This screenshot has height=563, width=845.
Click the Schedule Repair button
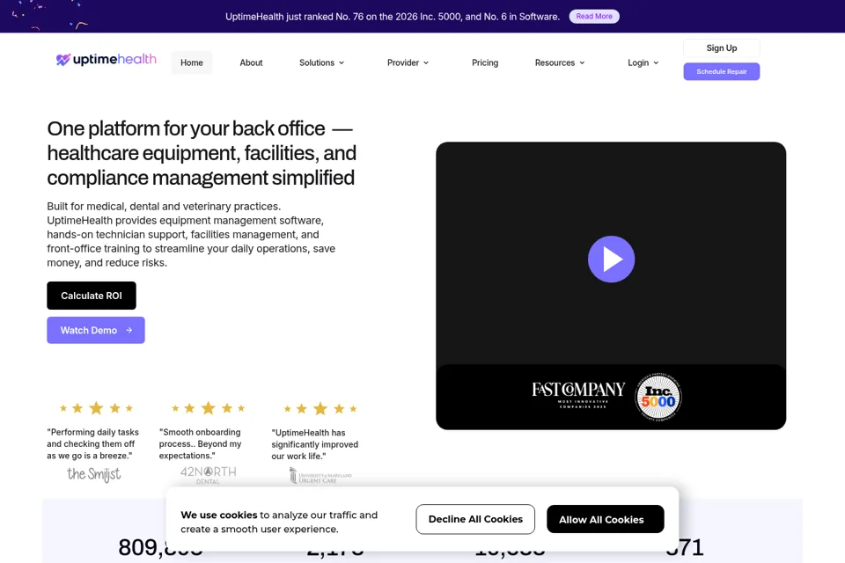[722, 71]
